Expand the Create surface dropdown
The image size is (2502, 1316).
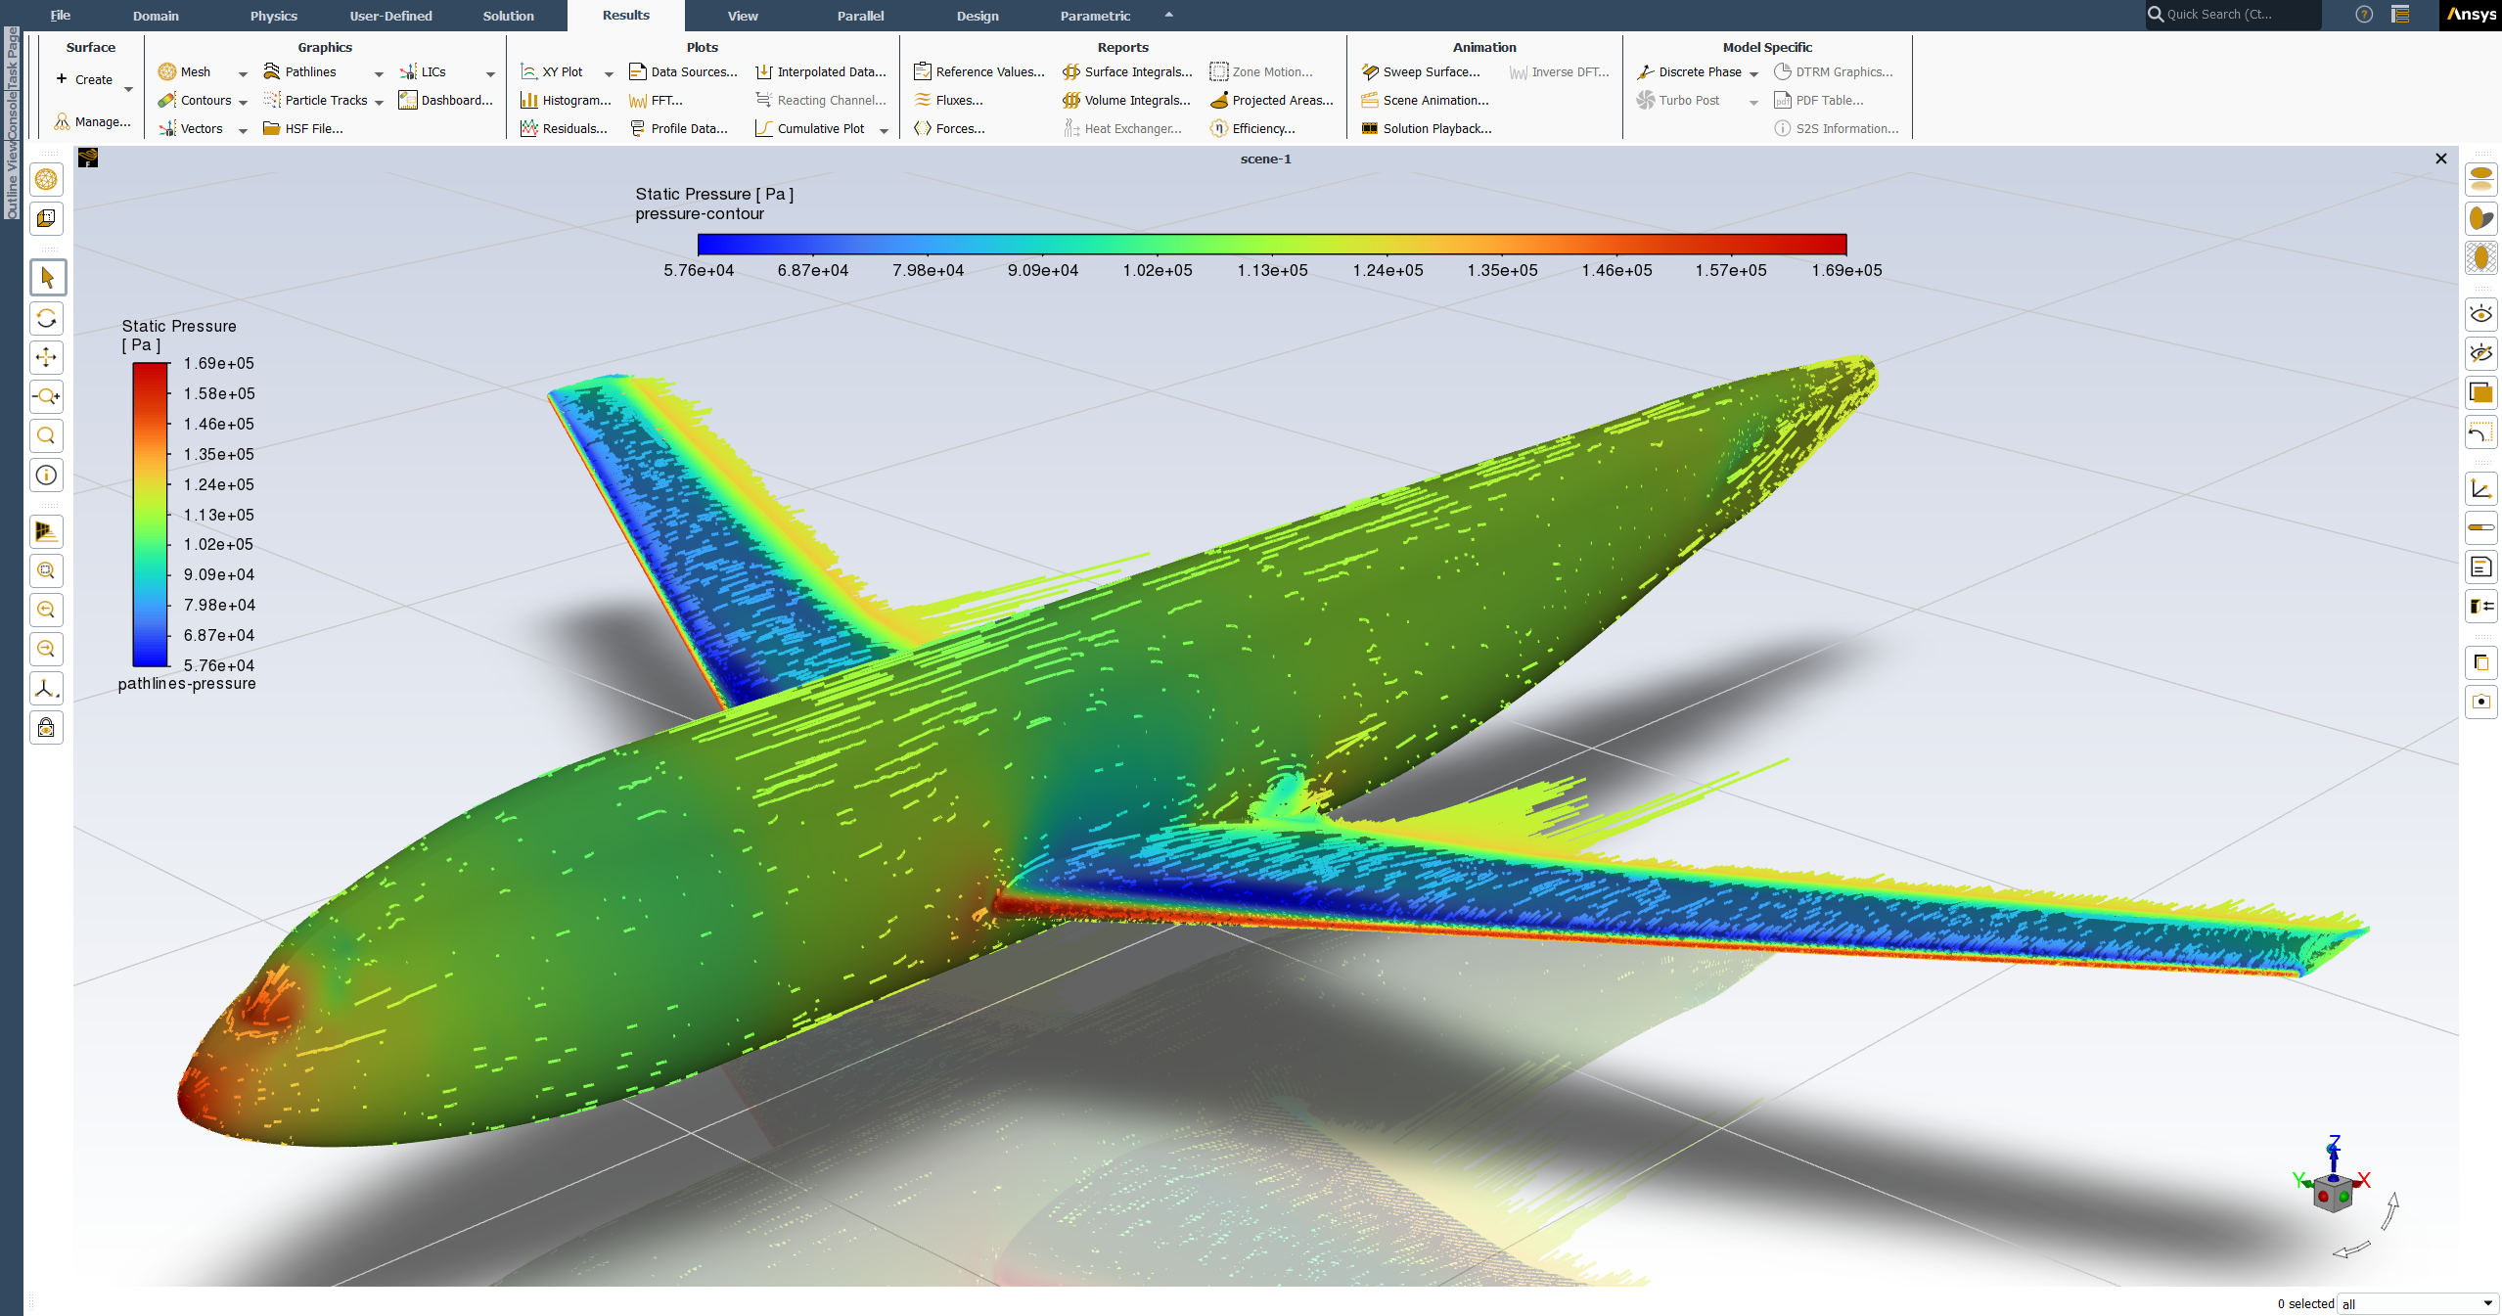pos(128,89)
